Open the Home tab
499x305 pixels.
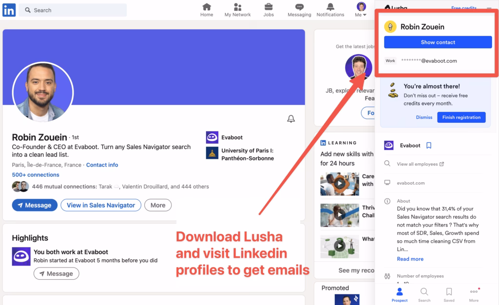207,10
